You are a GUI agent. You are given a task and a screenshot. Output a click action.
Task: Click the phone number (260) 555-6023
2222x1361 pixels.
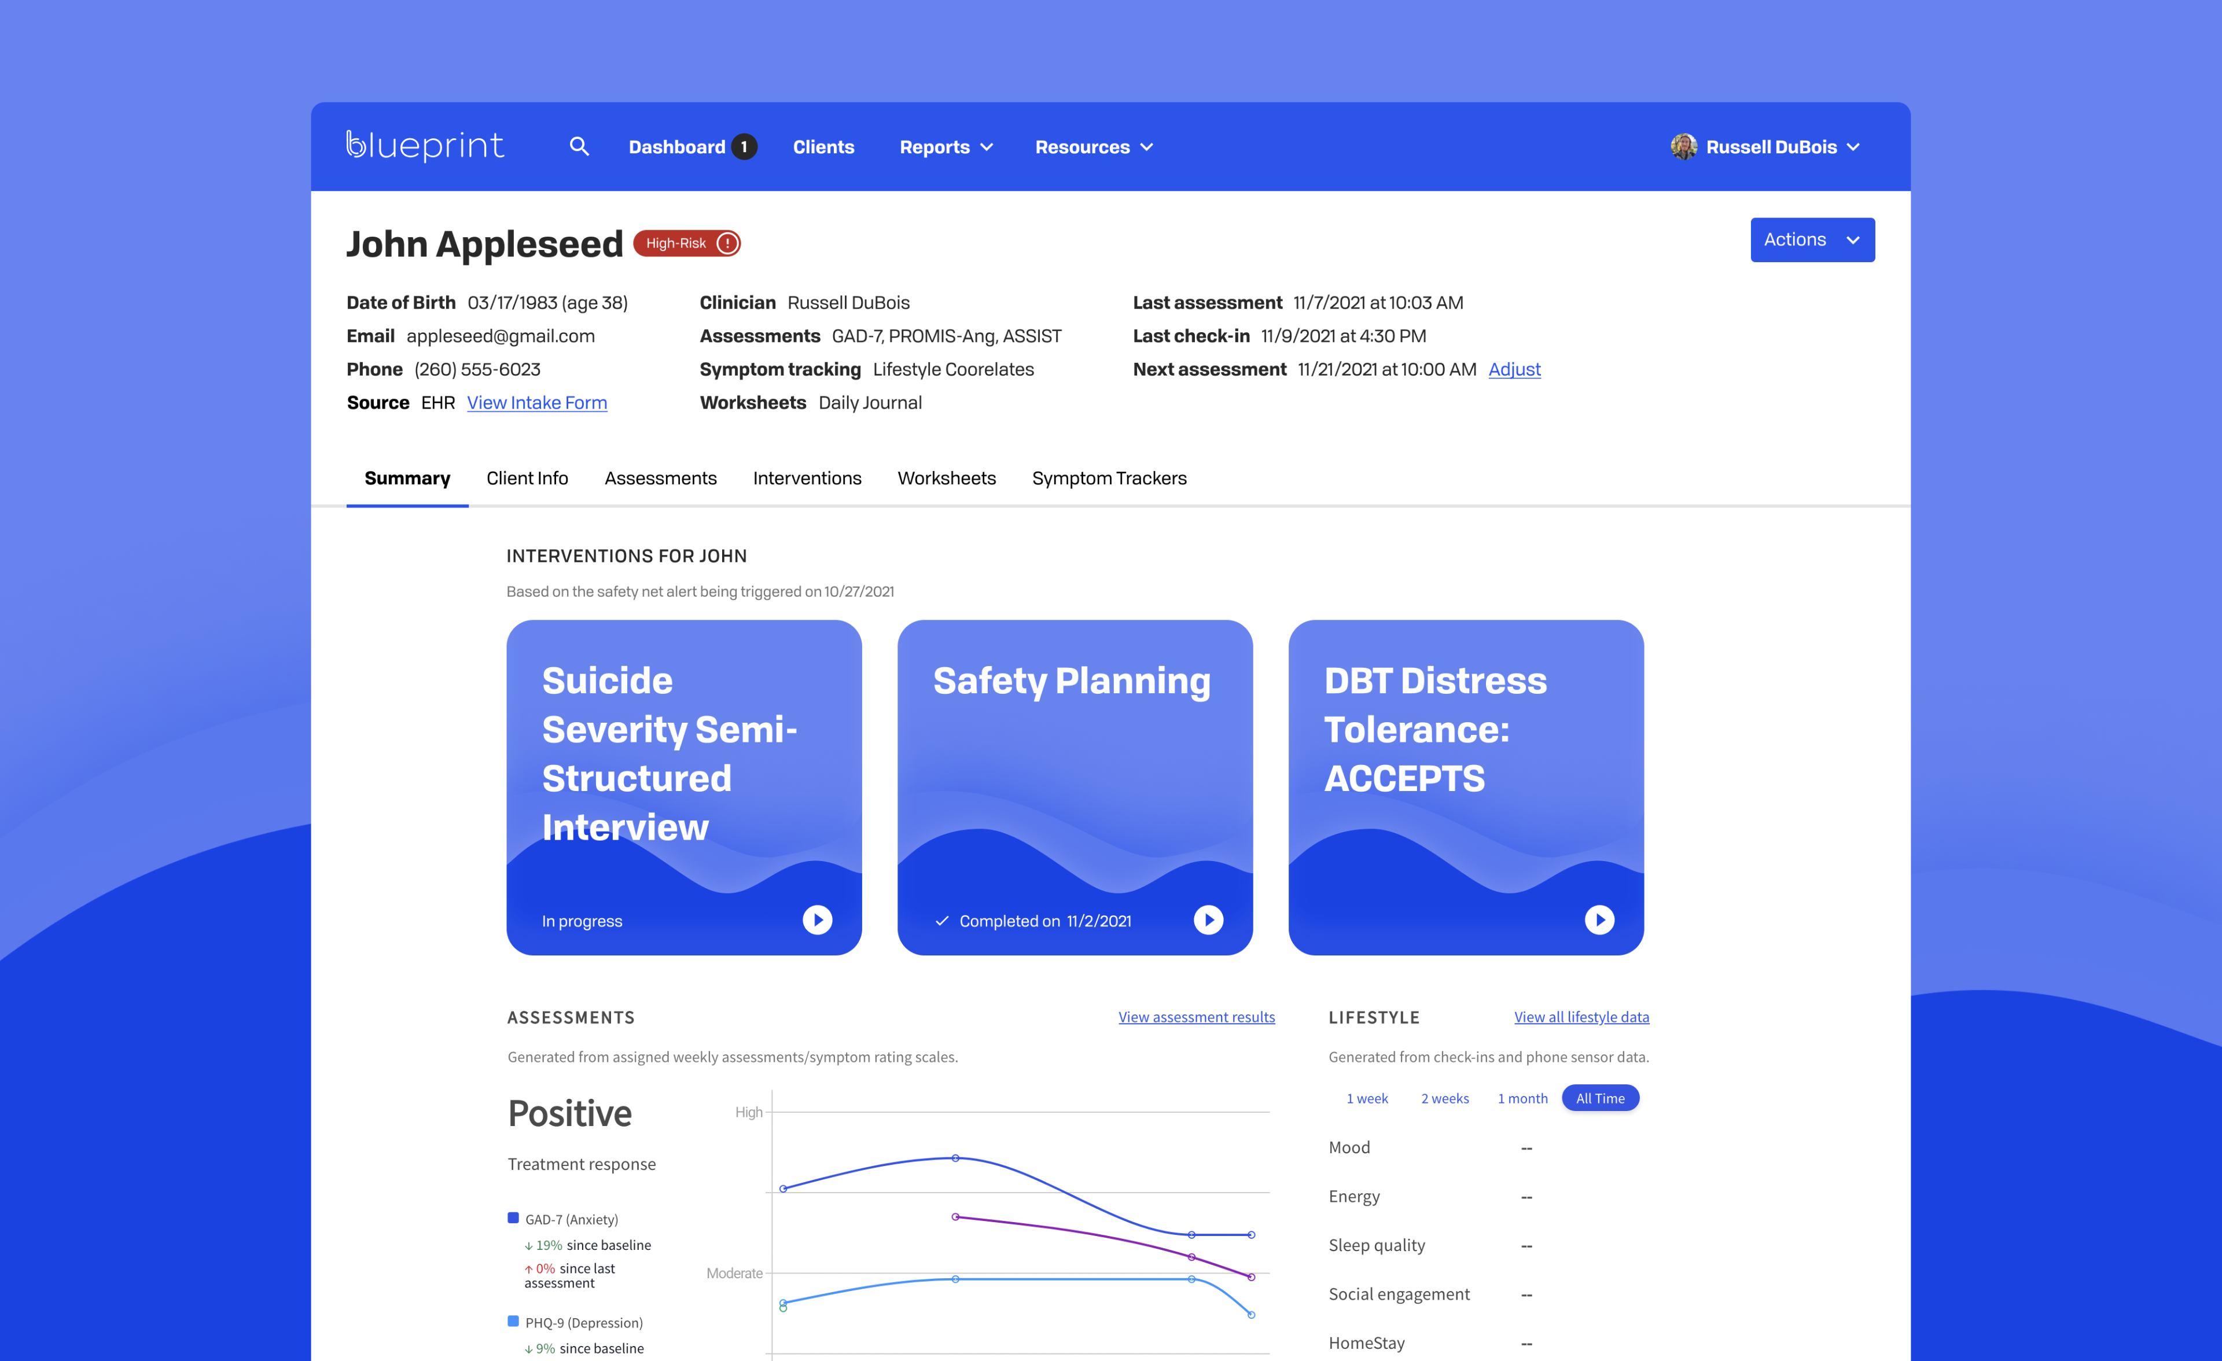click(477, 369)
